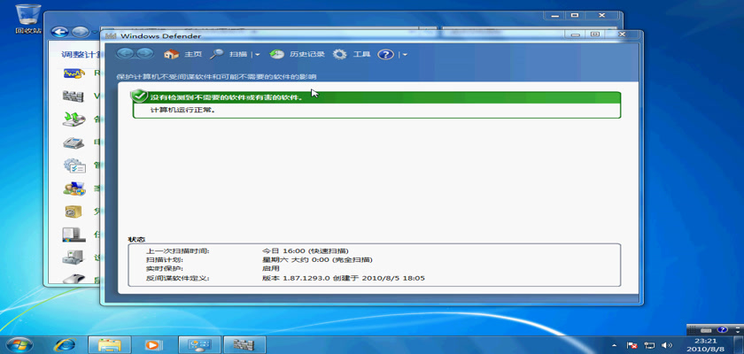The height and width of the screenshot is (354, 744).
Task: Expand the scan options dropdown arrow
Action: [x=258, y=55]
